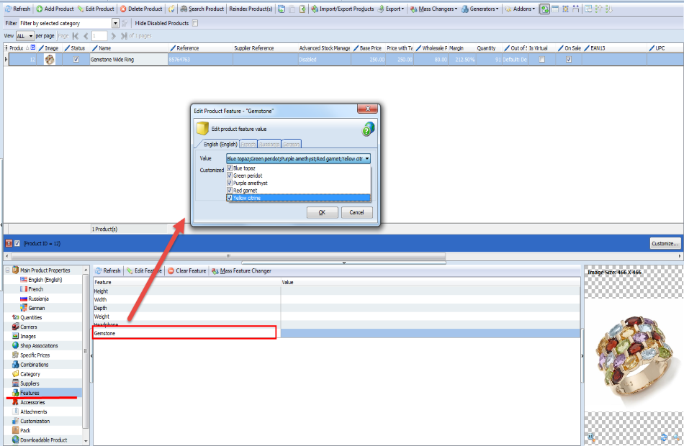Click OK in Edit Product Feature dialog
Viewport: 684px width, 446px height.
[x=322, y=212]
